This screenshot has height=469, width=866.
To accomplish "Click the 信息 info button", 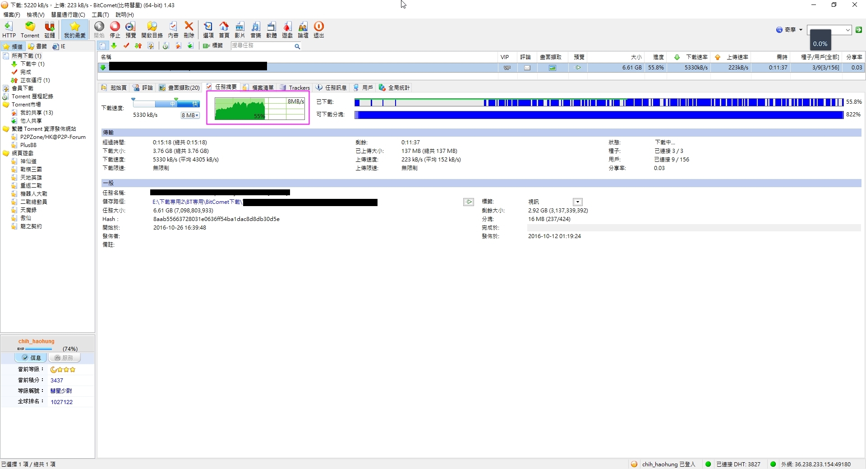I will tap(31, 358).
